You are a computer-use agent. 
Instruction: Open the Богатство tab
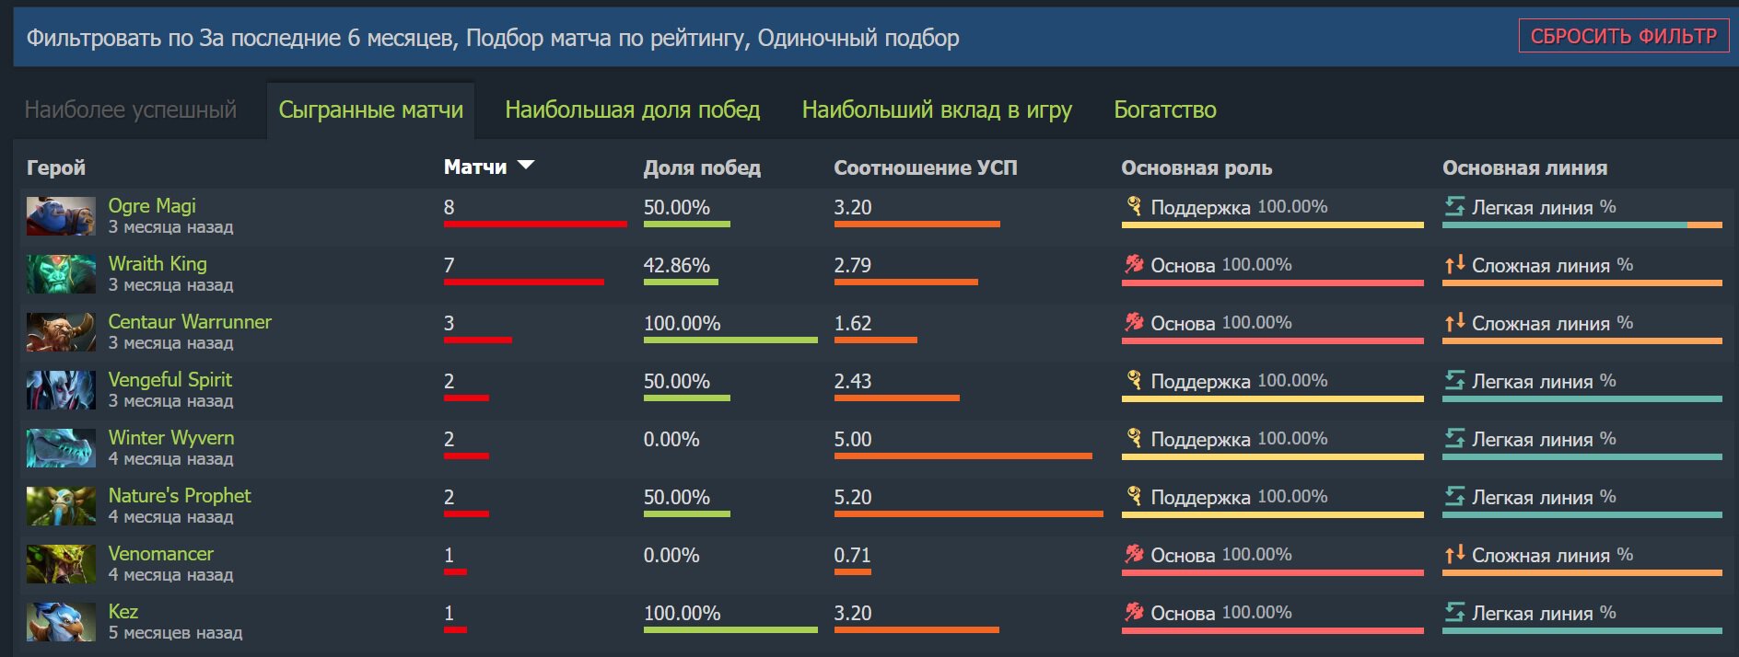coord(1165,109)
